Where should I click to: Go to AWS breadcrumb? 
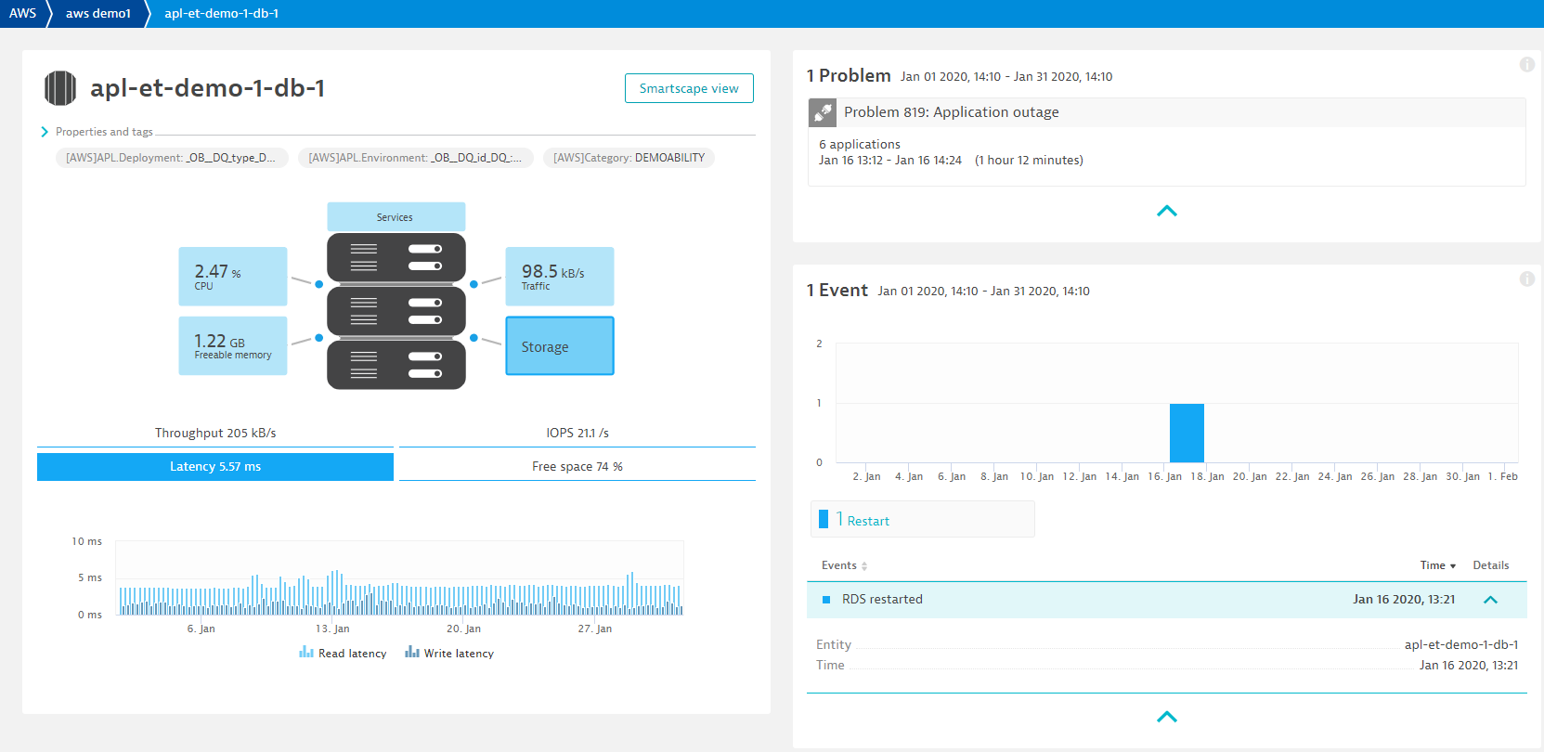[x=23, y=13]
